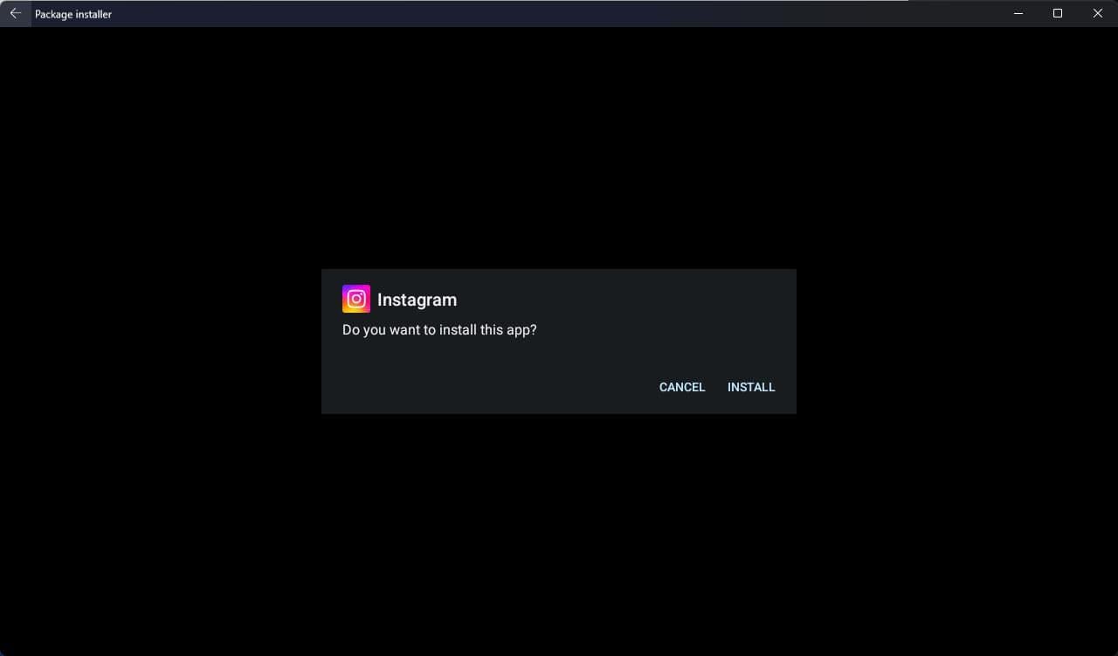This screenshot has width=1118, height=656.
Task: Click the Instagram app icon in dialog
Action: click(x=356, y=299)
